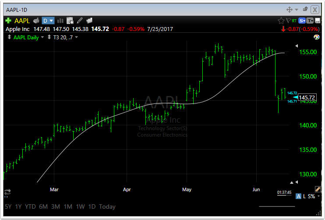The height and width of the screenshot is (220, 325).
Task: Click the cash register trade icon
Action: 36,21
